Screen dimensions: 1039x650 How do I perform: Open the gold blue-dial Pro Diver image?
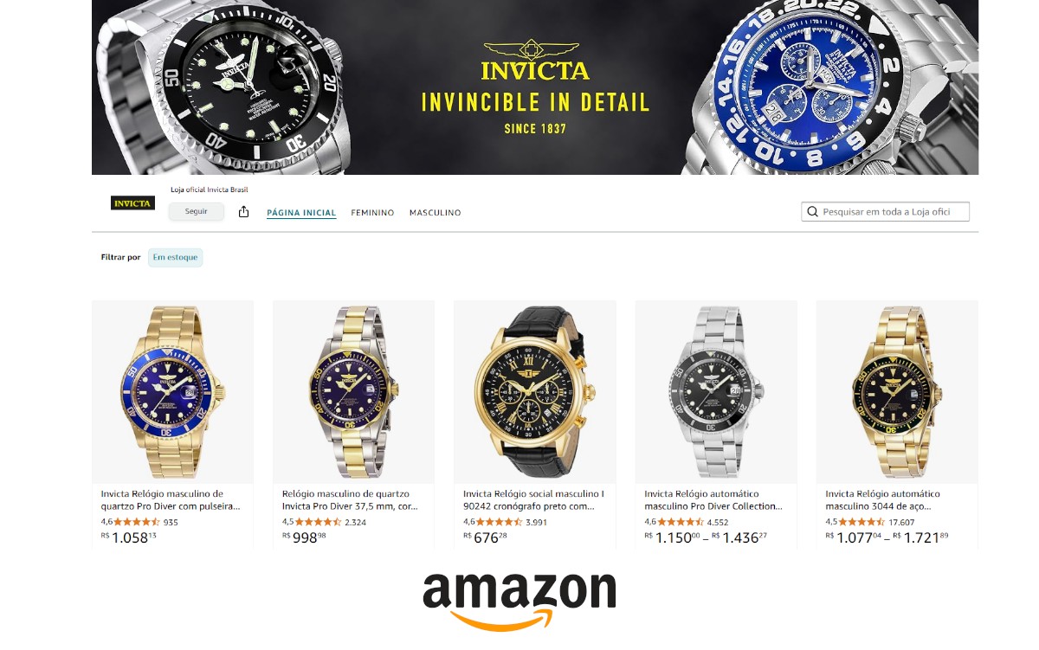[x=172, y=392]
